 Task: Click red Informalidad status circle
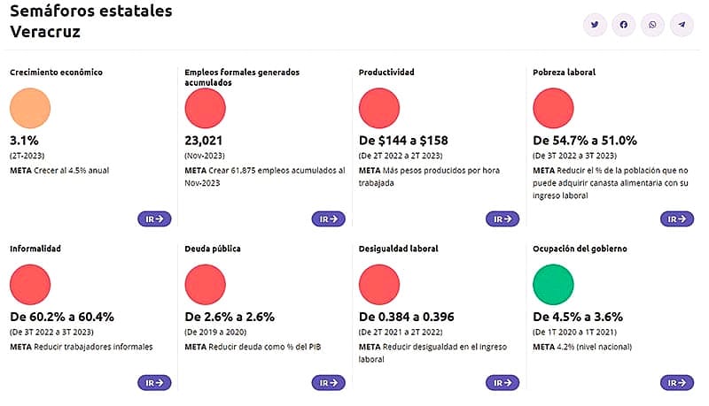[x=30, y=286]
